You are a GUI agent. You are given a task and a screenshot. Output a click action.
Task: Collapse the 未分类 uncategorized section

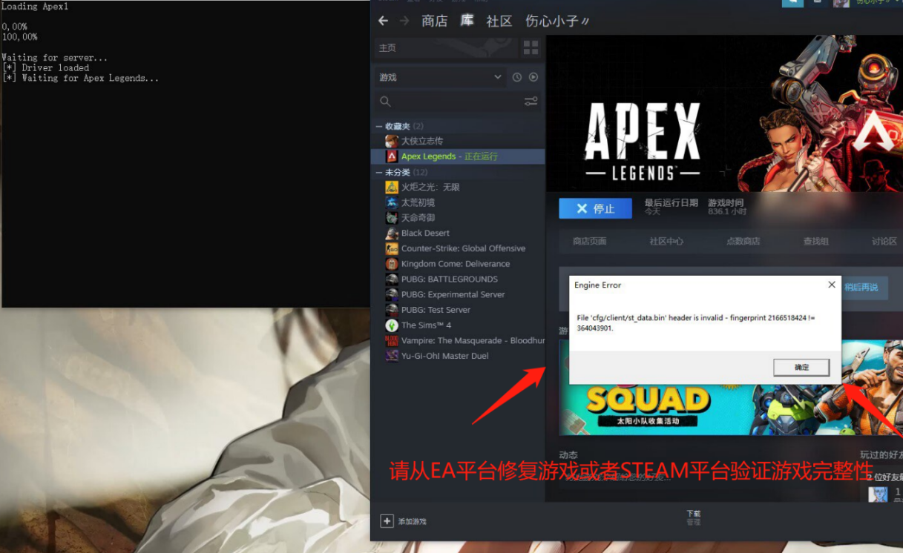[x=379, y=173]
